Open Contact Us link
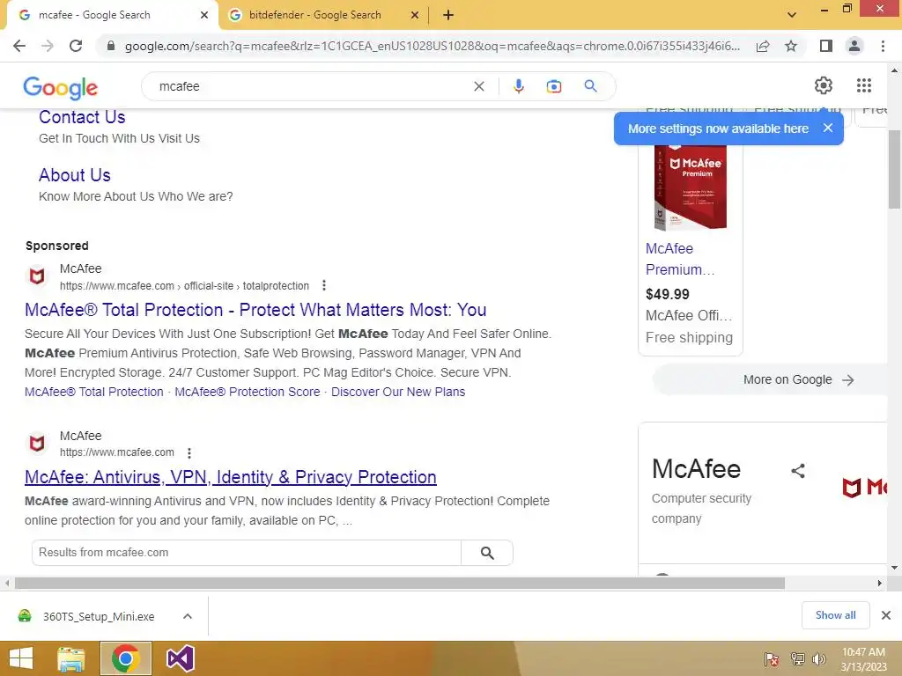Screen dimensions: 902x676 coord(82,117)
